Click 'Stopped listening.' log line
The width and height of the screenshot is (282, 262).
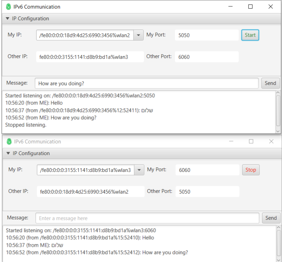[26, 125]
